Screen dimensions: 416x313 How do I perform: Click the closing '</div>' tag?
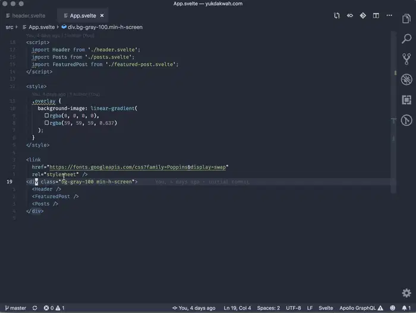pos(34,211)
